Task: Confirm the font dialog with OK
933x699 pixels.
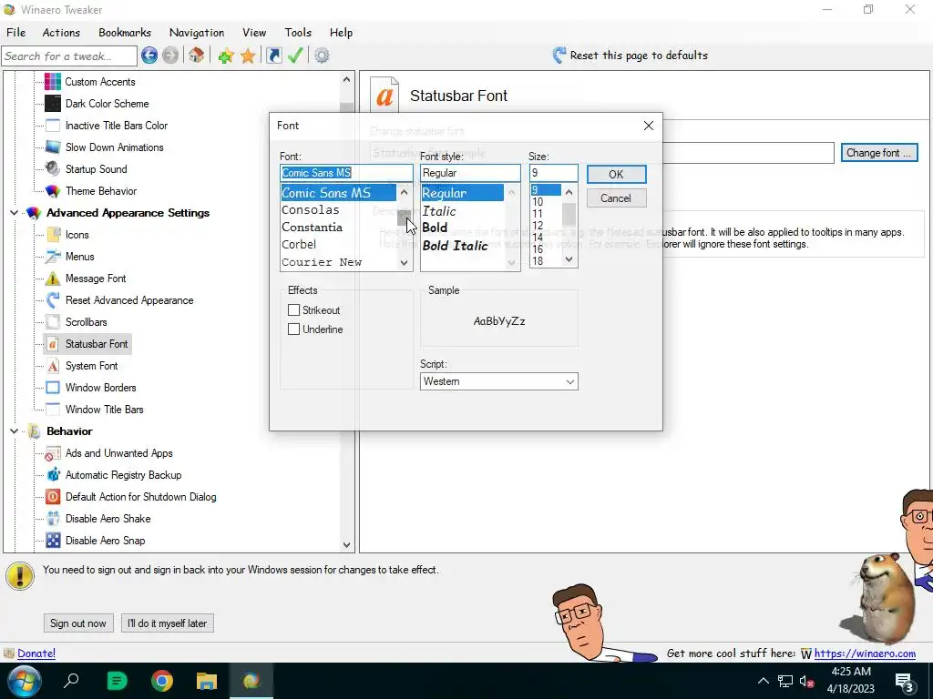Action: click(x=616, y=174)
